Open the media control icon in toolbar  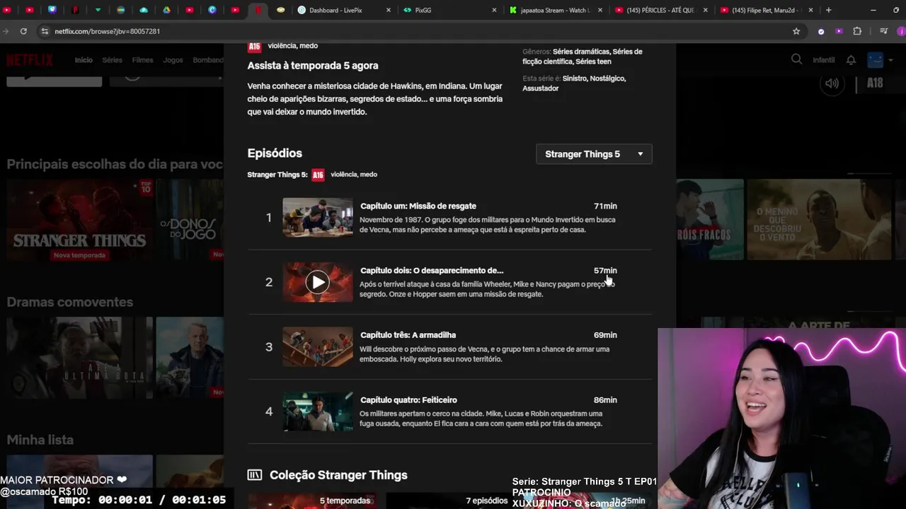883,31
